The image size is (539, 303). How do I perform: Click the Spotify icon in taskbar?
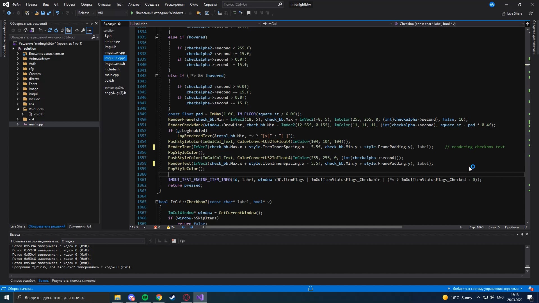pyautogui.click(x=145, y=297)
